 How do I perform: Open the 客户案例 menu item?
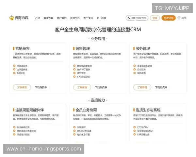[x=62, y=18]
